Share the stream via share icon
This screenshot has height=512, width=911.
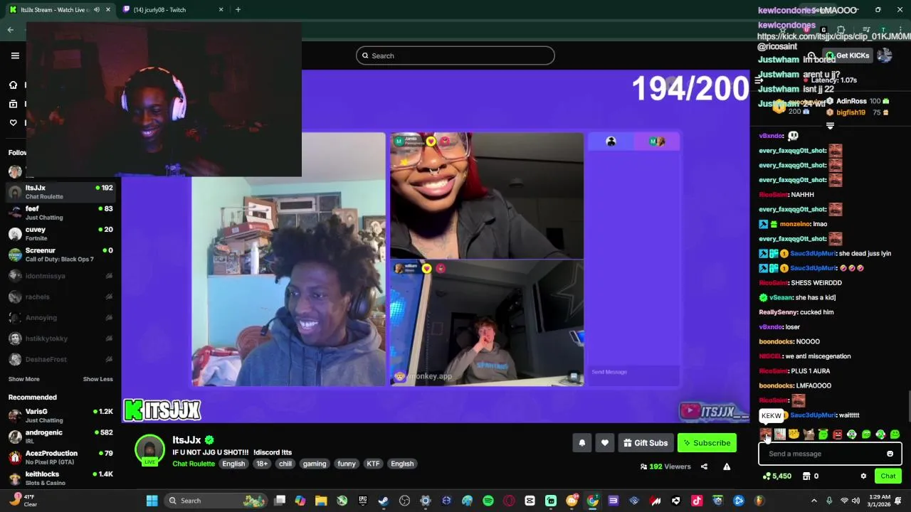704,466
